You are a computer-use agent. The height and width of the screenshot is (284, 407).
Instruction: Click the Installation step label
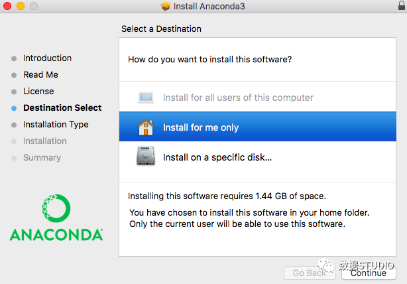(x=45, y=141)
